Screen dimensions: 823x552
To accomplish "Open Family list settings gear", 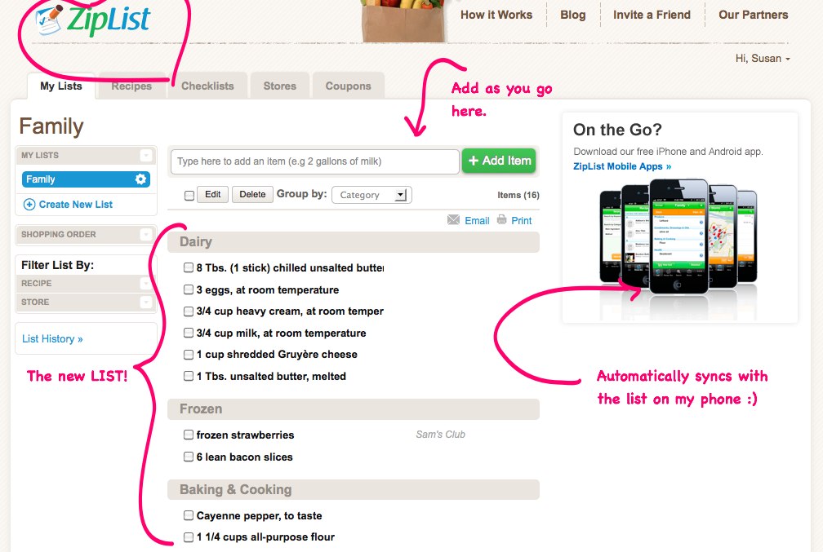I will click(x=140, y=179).
